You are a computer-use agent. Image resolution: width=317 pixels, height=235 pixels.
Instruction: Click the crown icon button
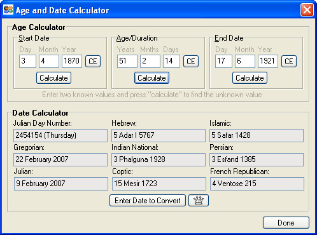pos(199,201)
